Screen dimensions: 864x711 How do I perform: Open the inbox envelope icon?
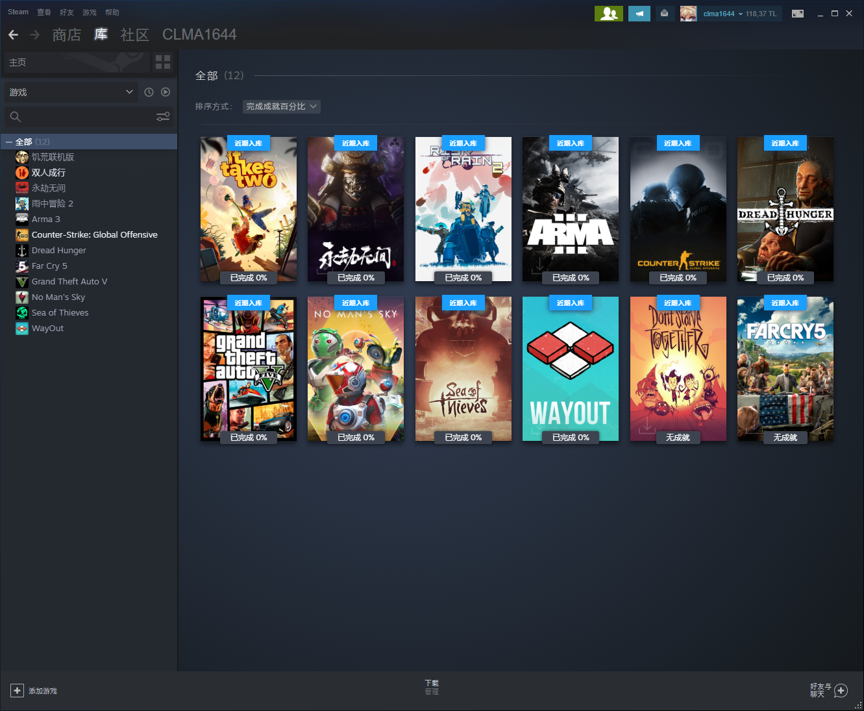pyautogui.click(x=664, y=14)
